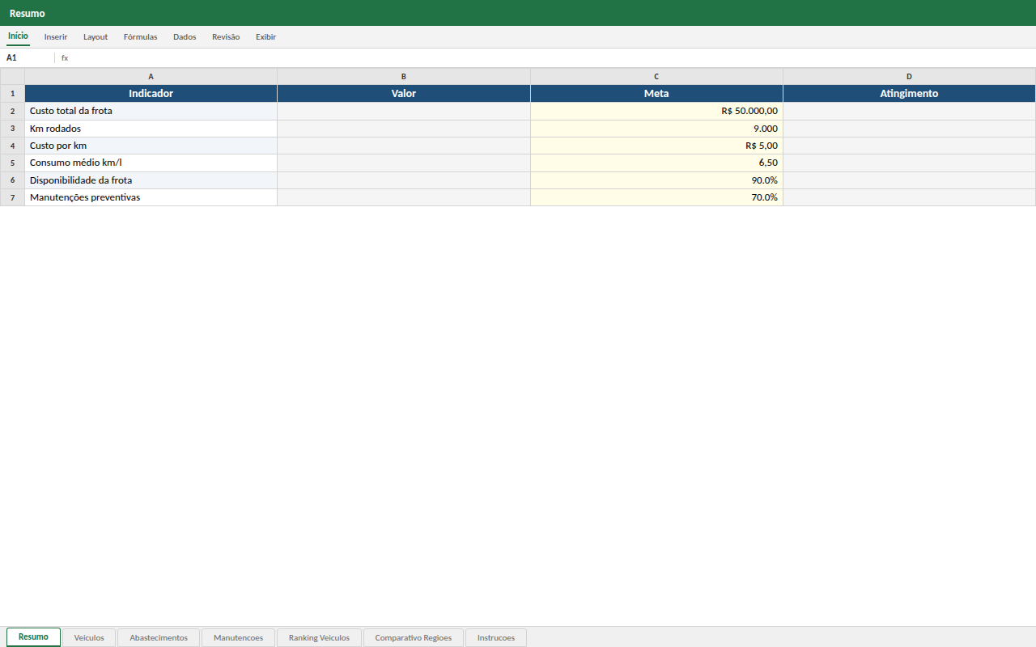Select the 70.0% meta cell
This screenshot has height=647, width=1036.
656,197
